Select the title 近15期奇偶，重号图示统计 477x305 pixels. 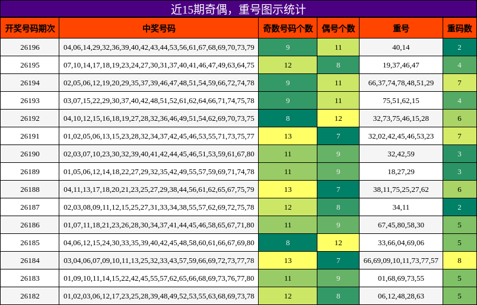tap(238, 9)
